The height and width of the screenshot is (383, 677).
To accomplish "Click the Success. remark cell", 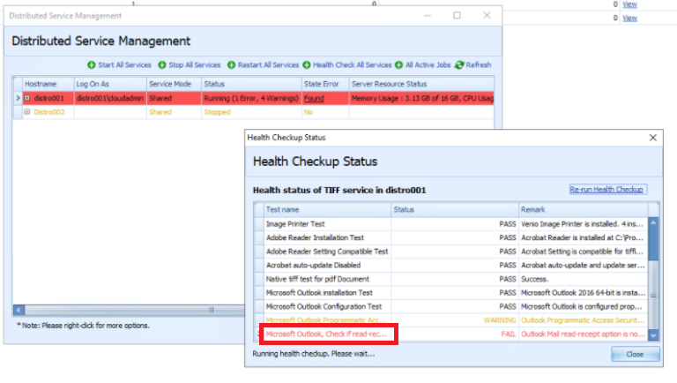I will 583,279.
